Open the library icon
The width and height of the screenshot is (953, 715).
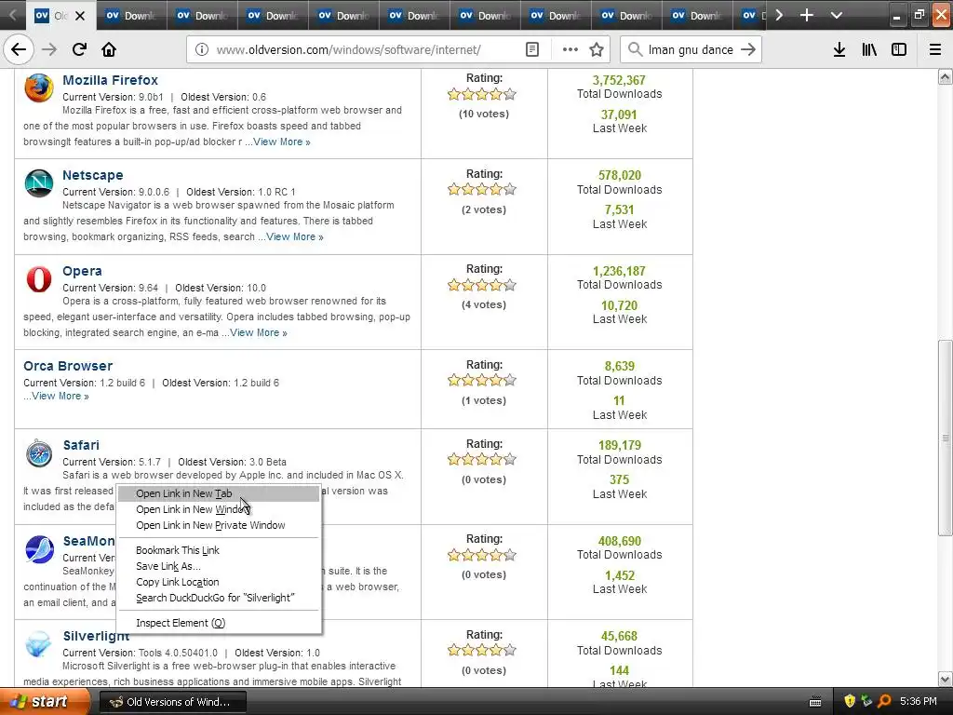[x=869, y=50]
